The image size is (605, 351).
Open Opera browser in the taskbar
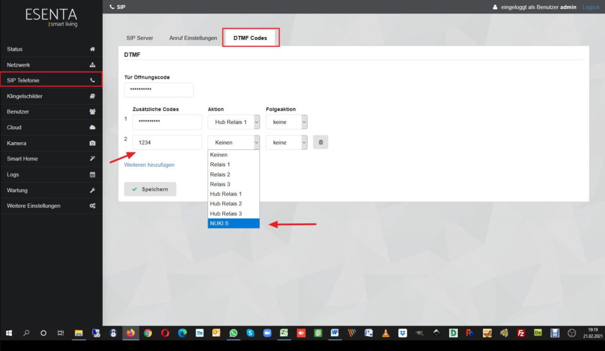[165, 333]
